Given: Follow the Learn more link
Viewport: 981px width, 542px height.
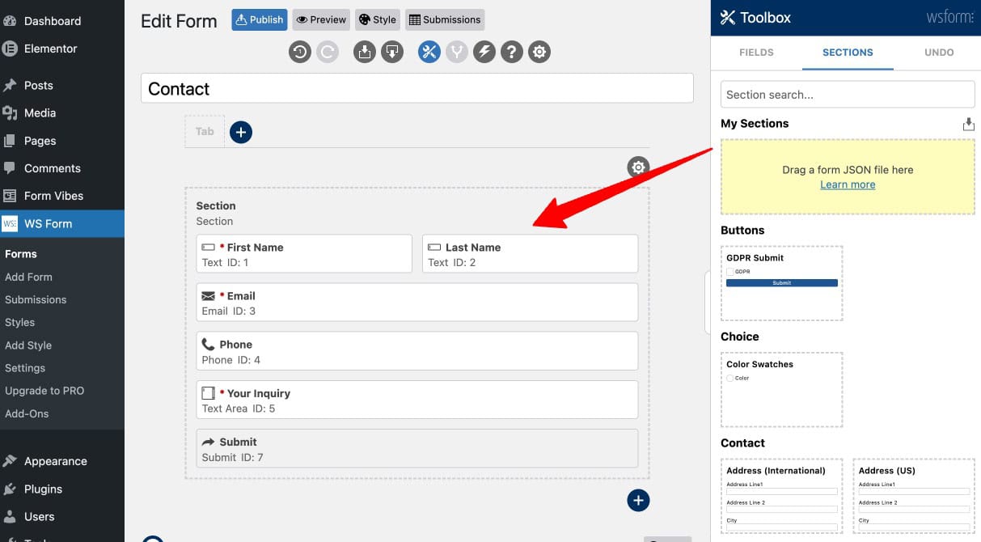Looking at the screenshot, I should tap(848, 184).
